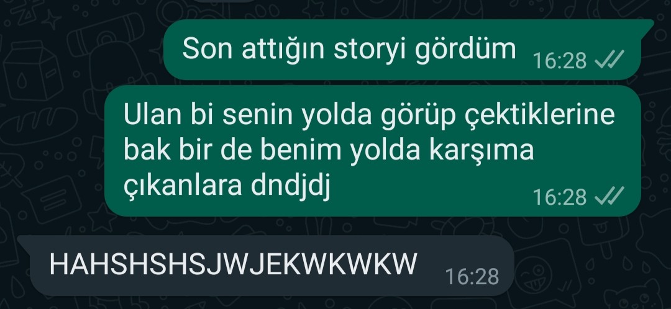Screen dimensions: 671x309
Task: Select the "Son attığın storyi gördüm" message bubble
Action: click(x=408, y=50)
